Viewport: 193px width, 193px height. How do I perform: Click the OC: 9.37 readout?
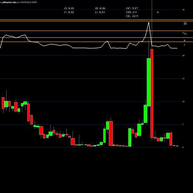132,8
